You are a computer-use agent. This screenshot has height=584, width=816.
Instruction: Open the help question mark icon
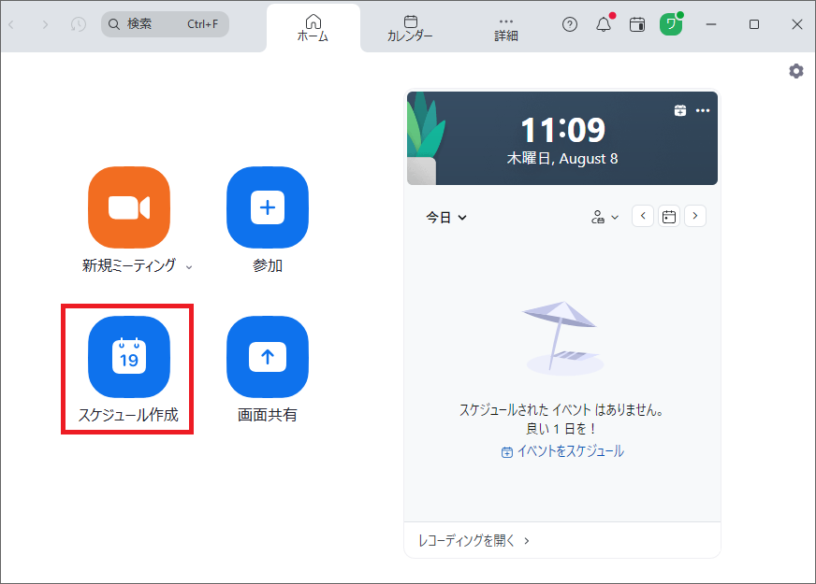pyautogui.click(x=570, y=24)
